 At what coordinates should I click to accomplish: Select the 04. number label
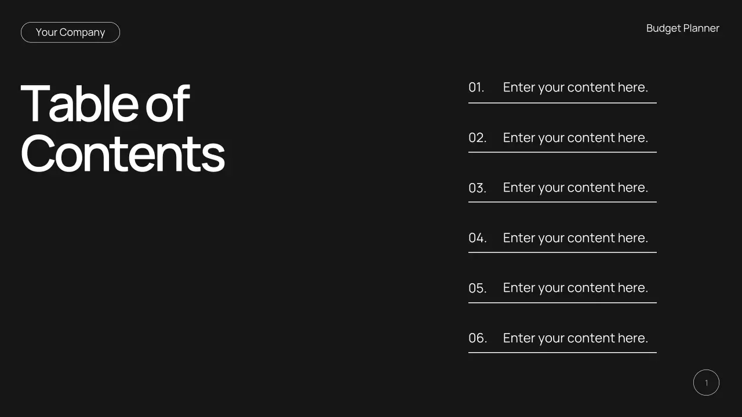[477, 238]
